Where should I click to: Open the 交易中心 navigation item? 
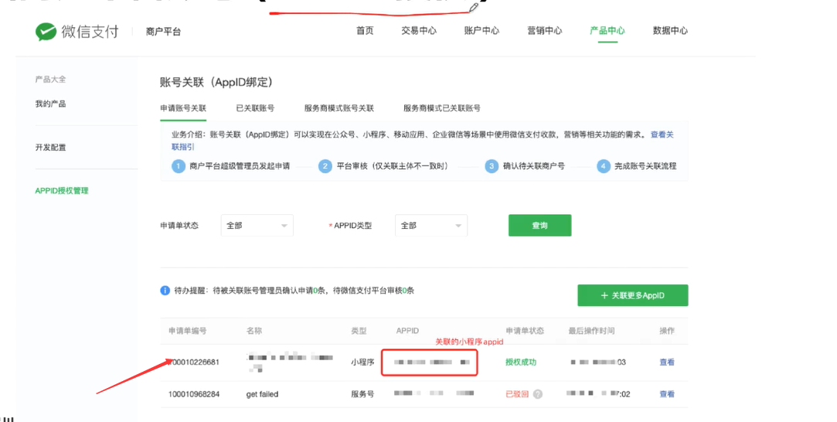[419, 31]
